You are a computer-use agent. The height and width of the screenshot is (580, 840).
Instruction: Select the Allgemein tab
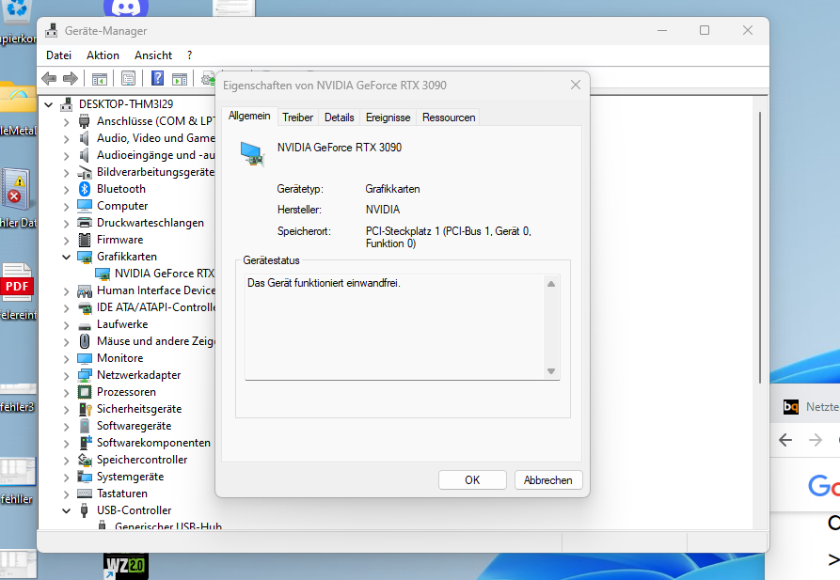pyautogui.click(x=249, y=116)
